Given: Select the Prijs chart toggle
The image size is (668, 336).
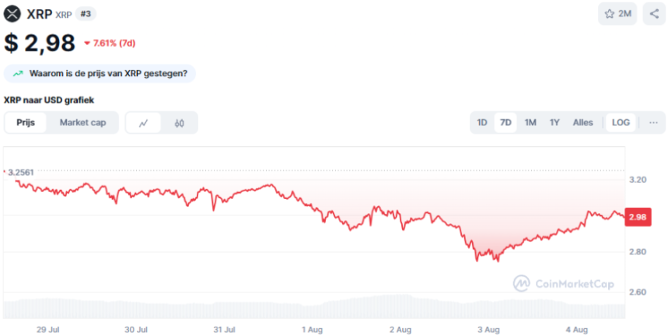Looking at the screenshot, I should click(26, 122).
